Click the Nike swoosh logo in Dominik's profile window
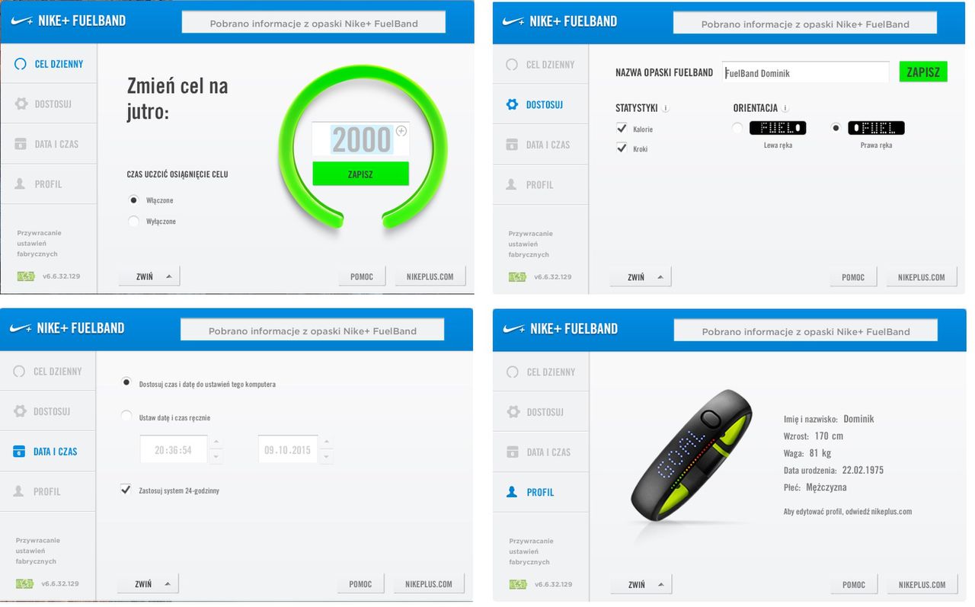 [x=513, y=329]
